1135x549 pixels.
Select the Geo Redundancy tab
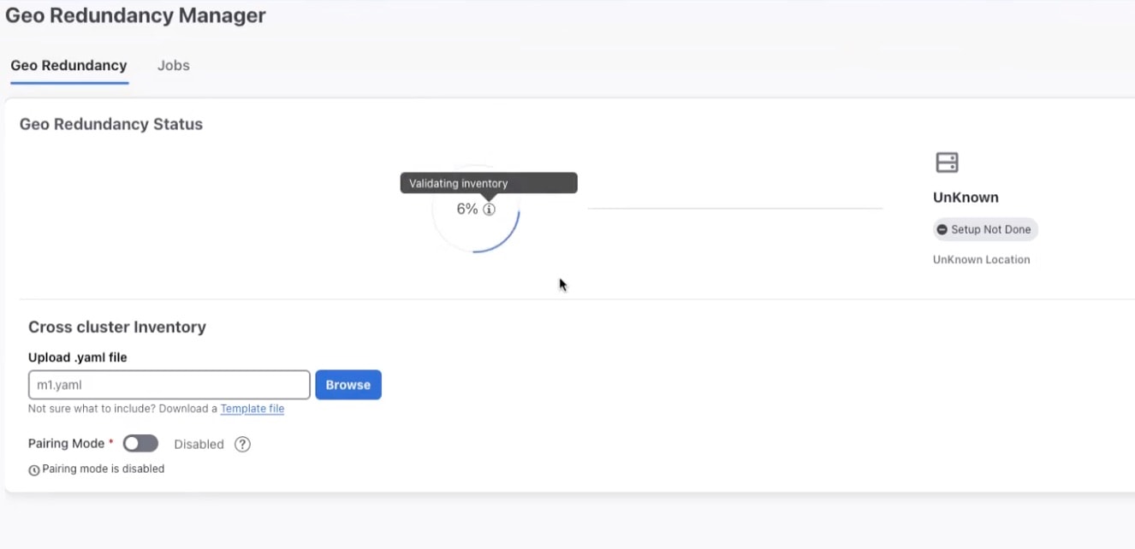tap(68, 66)
